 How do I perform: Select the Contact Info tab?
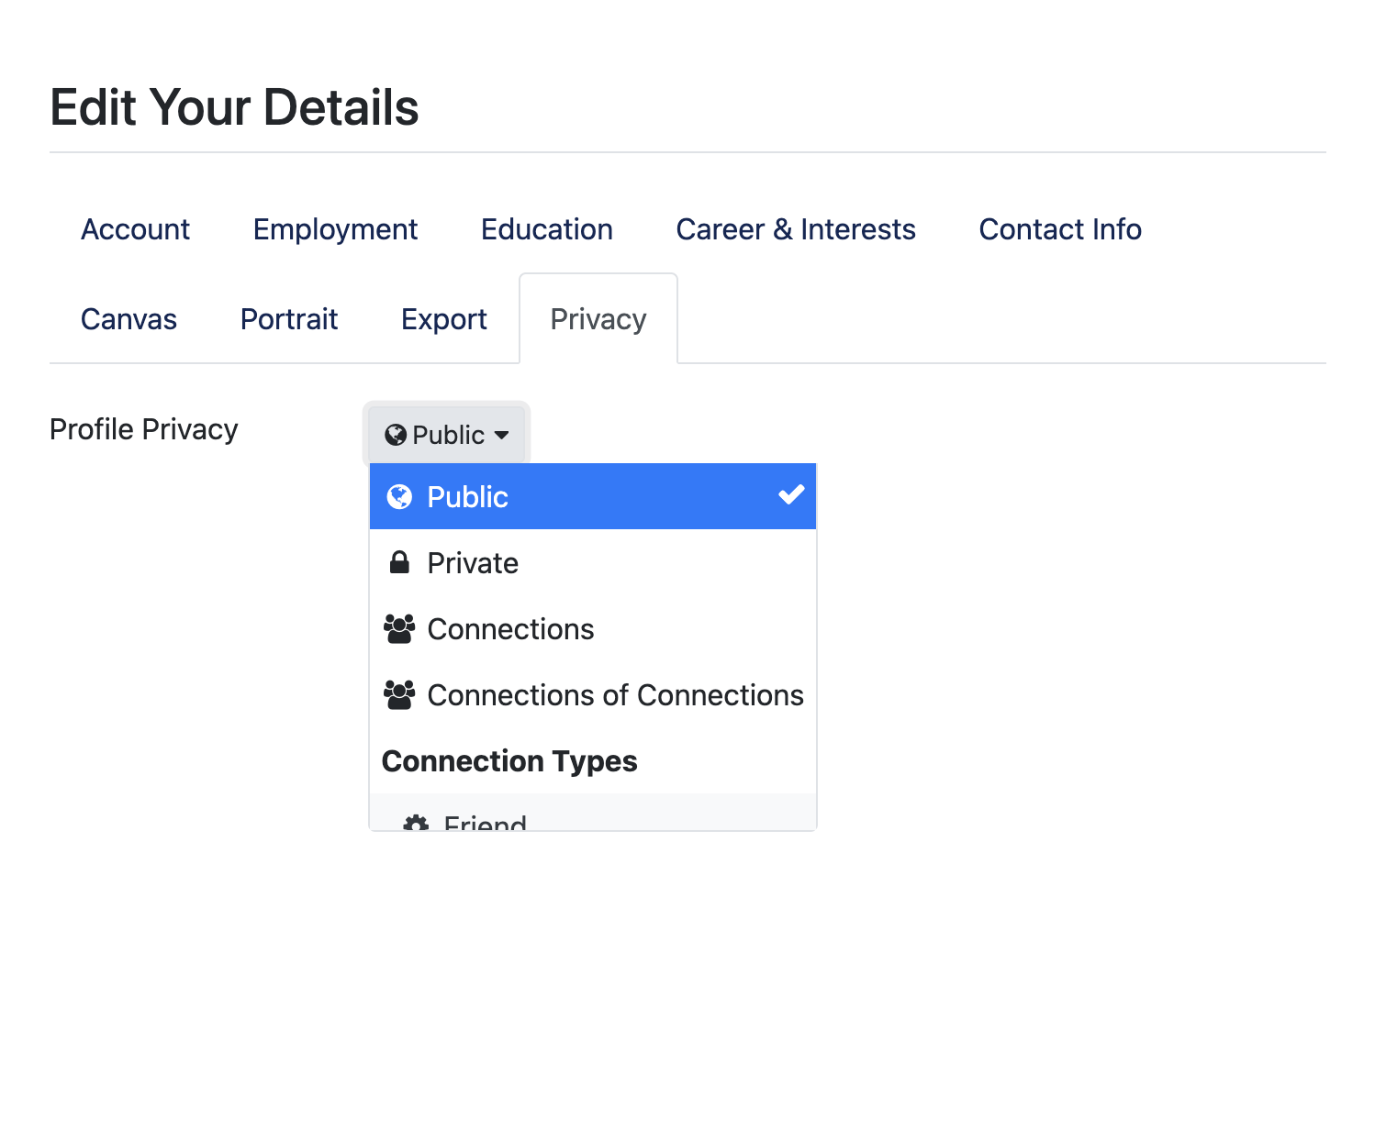coord(1060,228)
